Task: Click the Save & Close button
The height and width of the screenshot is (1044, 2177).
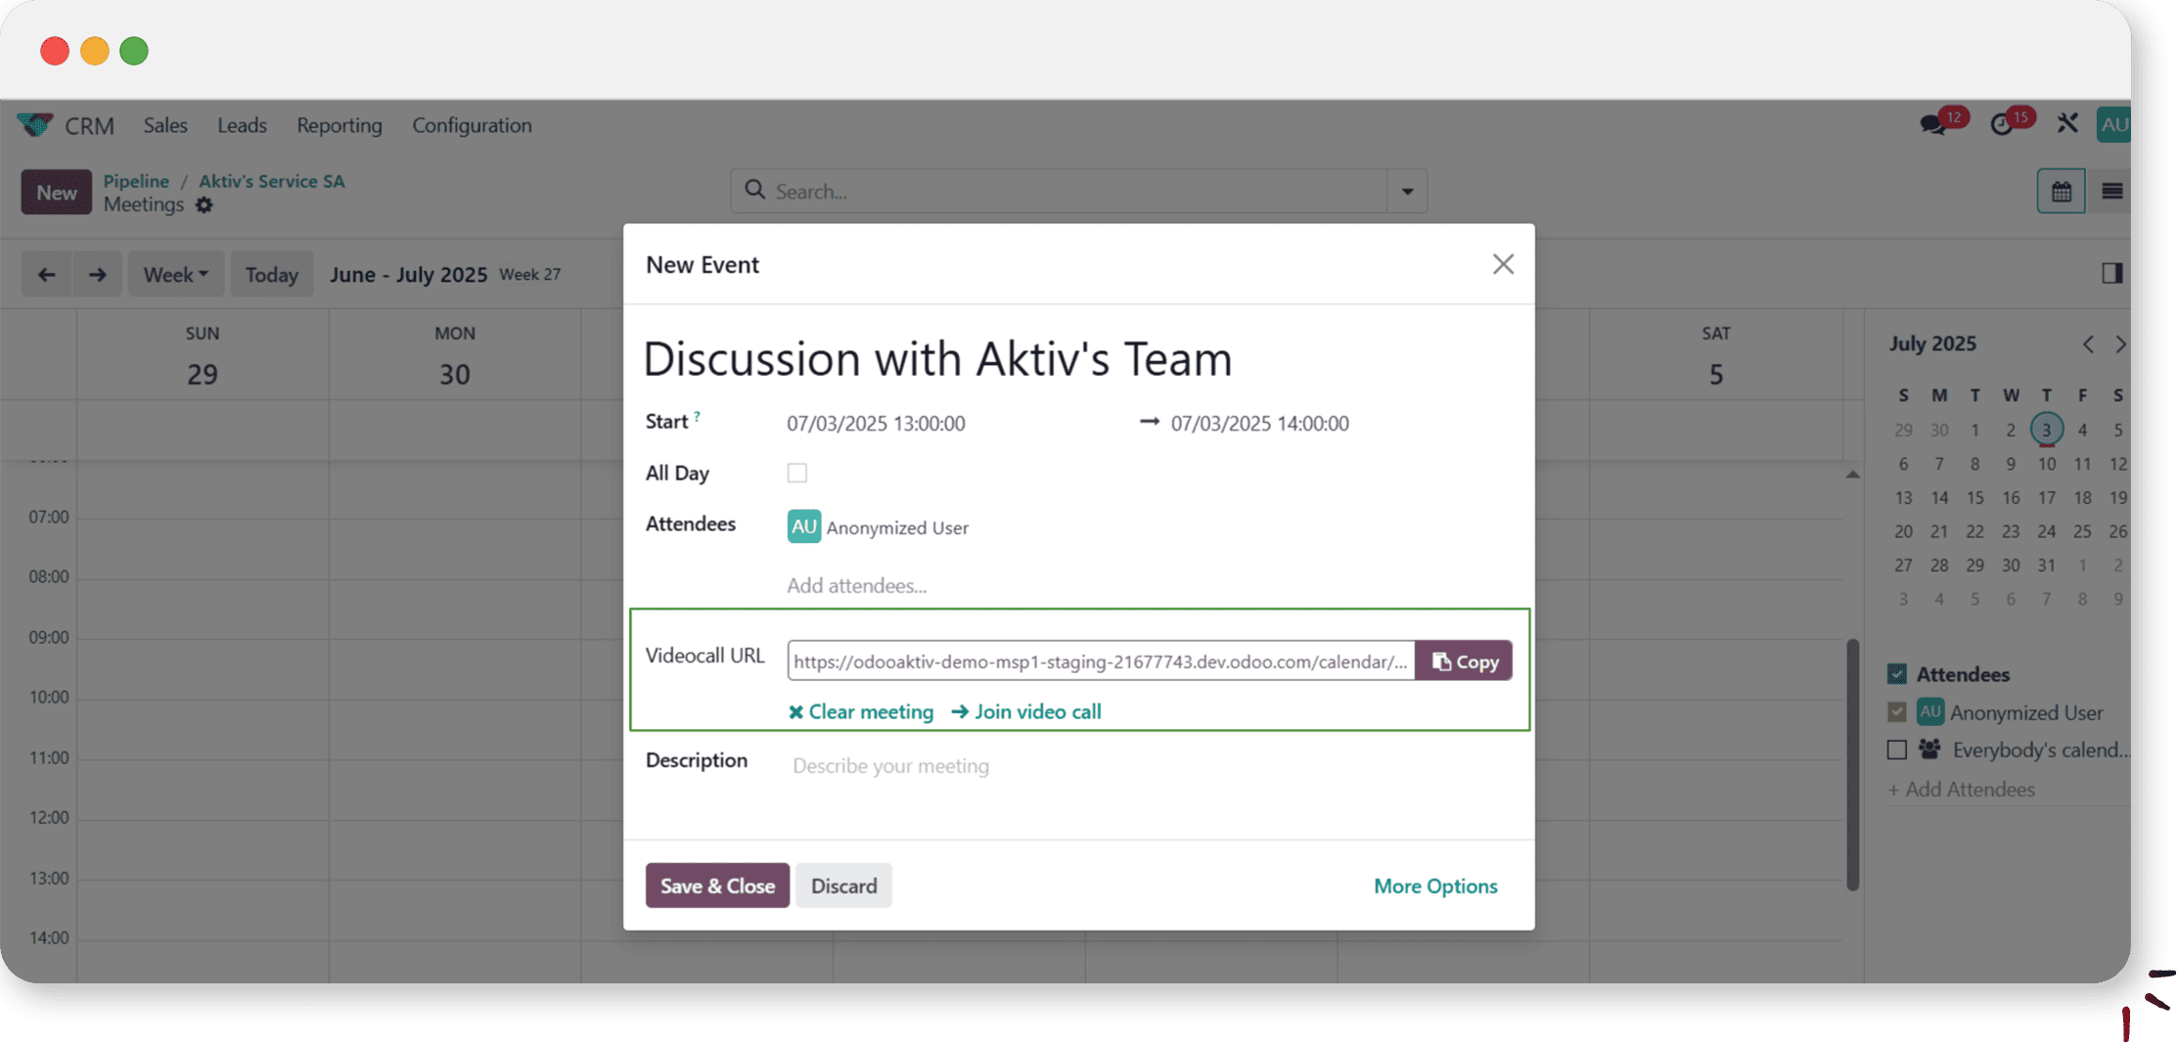Action: [x=717, y=885]
